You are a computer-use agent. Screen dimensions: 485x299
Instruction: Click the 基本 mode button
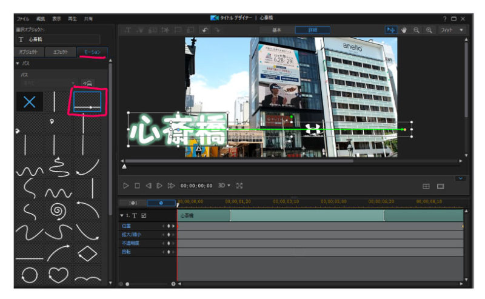click(276, 30)
